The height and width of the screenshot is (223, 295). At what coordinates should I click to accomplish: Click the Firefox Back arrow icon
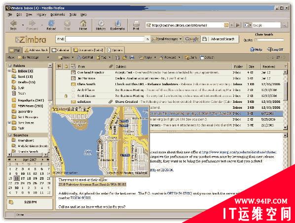click(x=13, y=24)
